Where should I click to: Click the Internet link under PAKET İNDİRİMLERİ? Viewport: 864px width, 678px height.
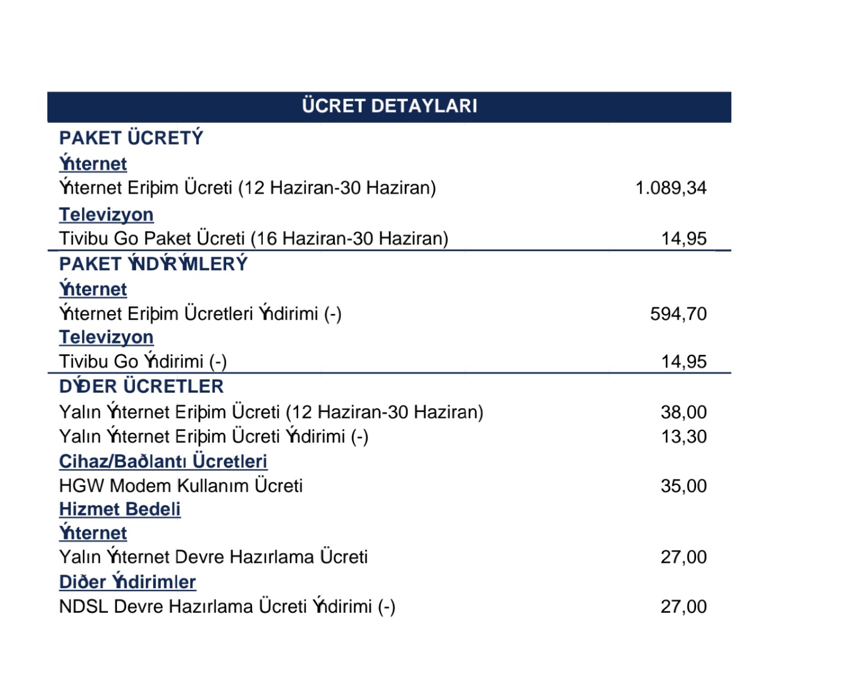pyautogui.click(x=93, y=289)
